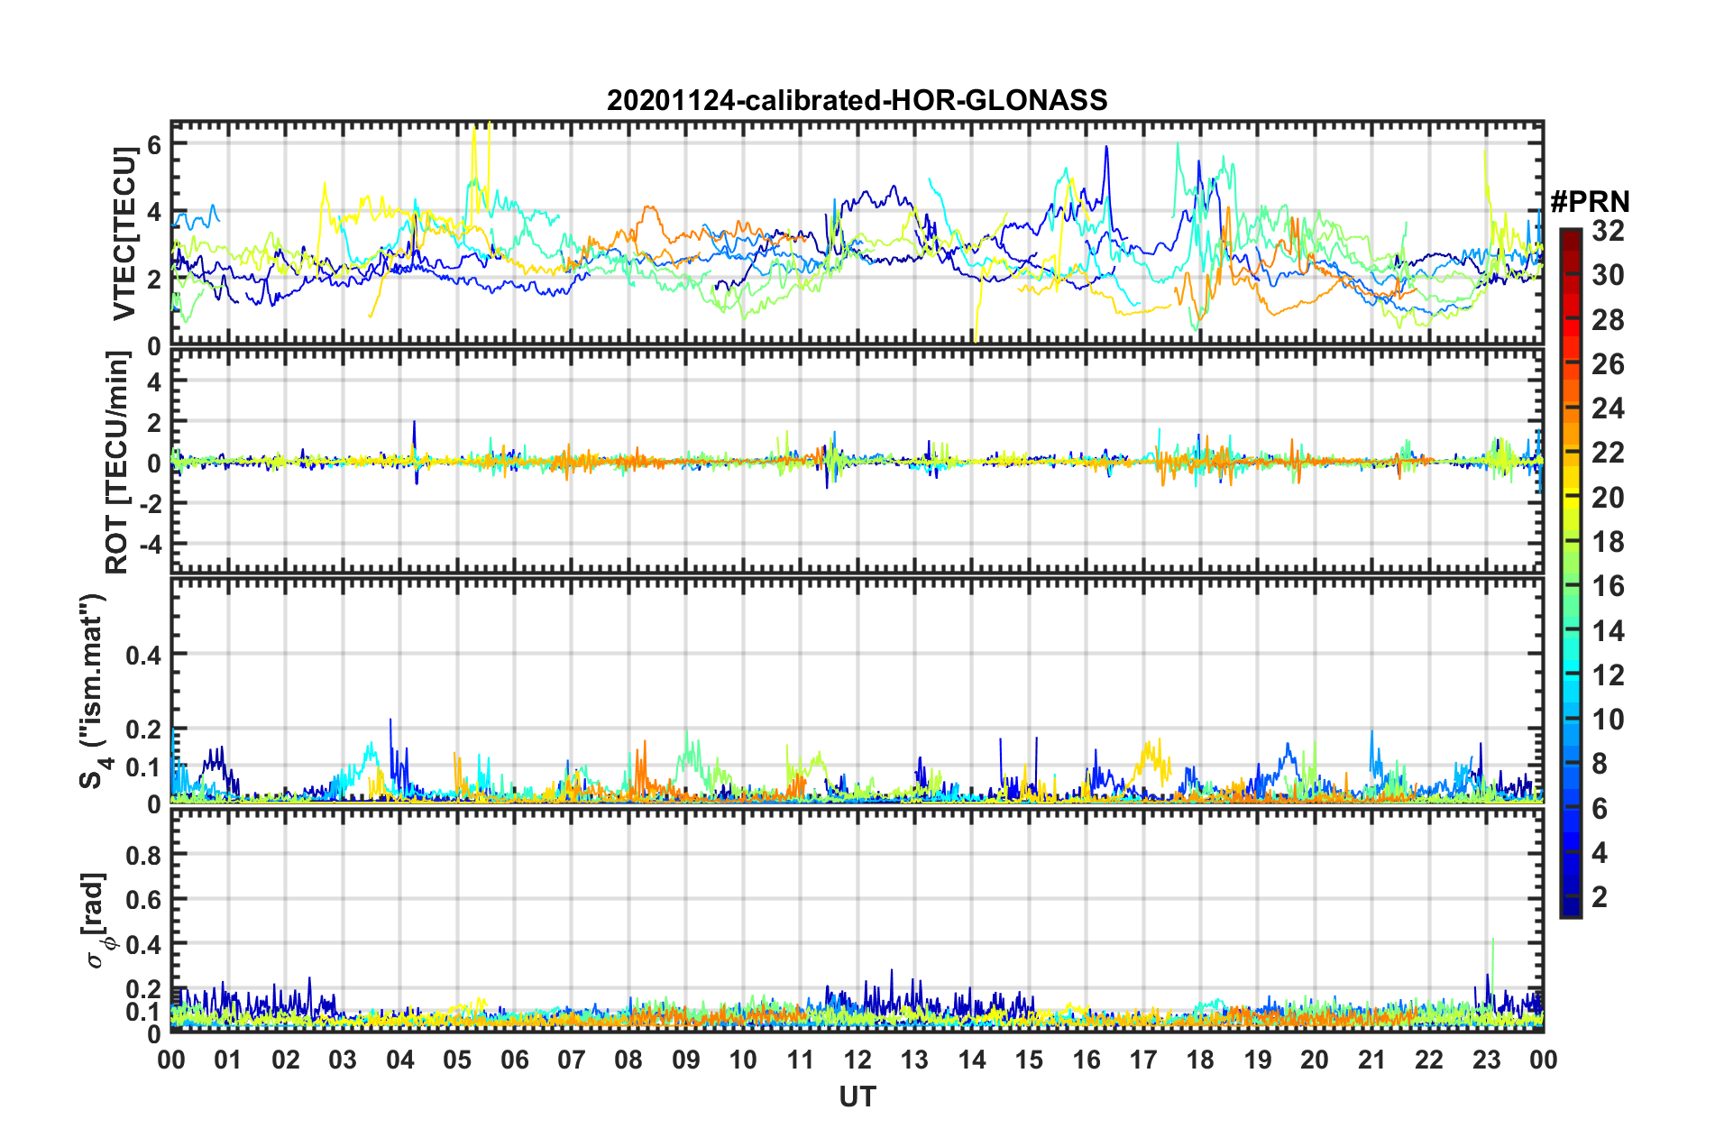Click the plot title 20201124-calibrated-HOR-GLONASS
Image resolution: width=1715 pixels, height=1147 pixels.
pyautogui.click(x=857, y=100)
